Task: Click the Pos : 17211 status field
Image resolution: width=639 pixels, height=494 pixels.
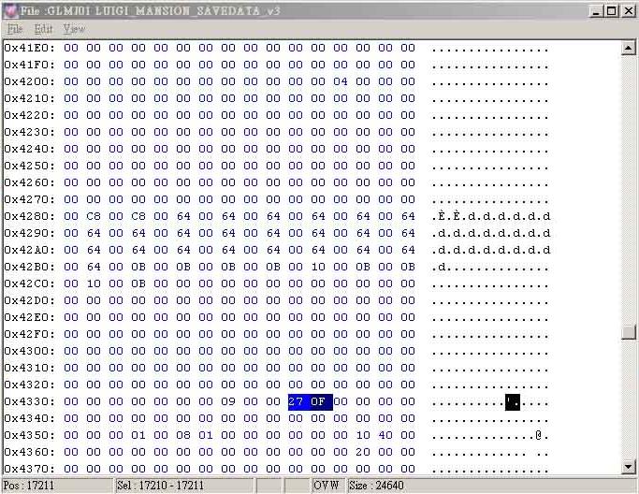Action: [57, 486]
